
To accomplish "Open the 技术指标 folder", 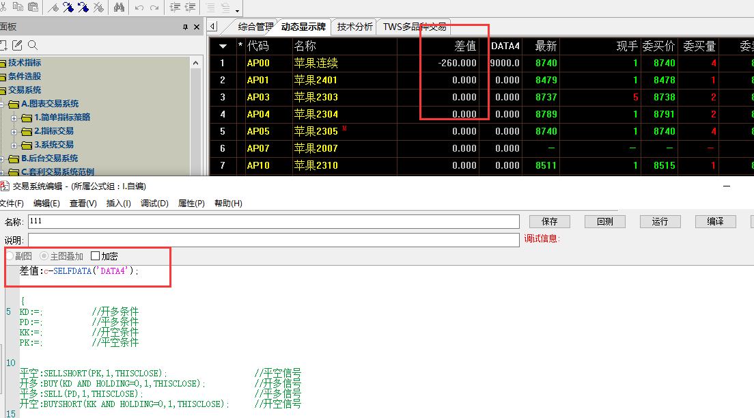I will (x=24, y=63).
